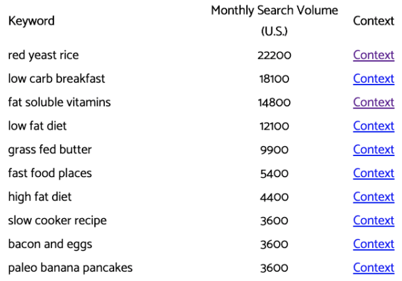Click the Monthly Search Volume column header
This screenshot has height=281, width=402.
(x=274, y=20)
